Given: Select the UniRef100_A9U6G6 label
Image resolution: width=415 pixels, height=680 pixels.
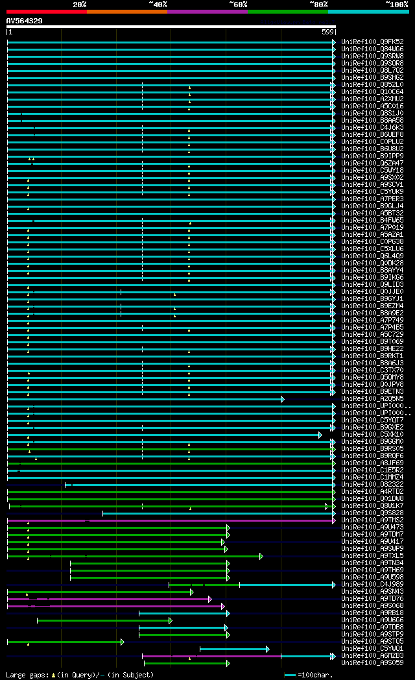Looking at the screenshot, I should (x=372, y=620).
